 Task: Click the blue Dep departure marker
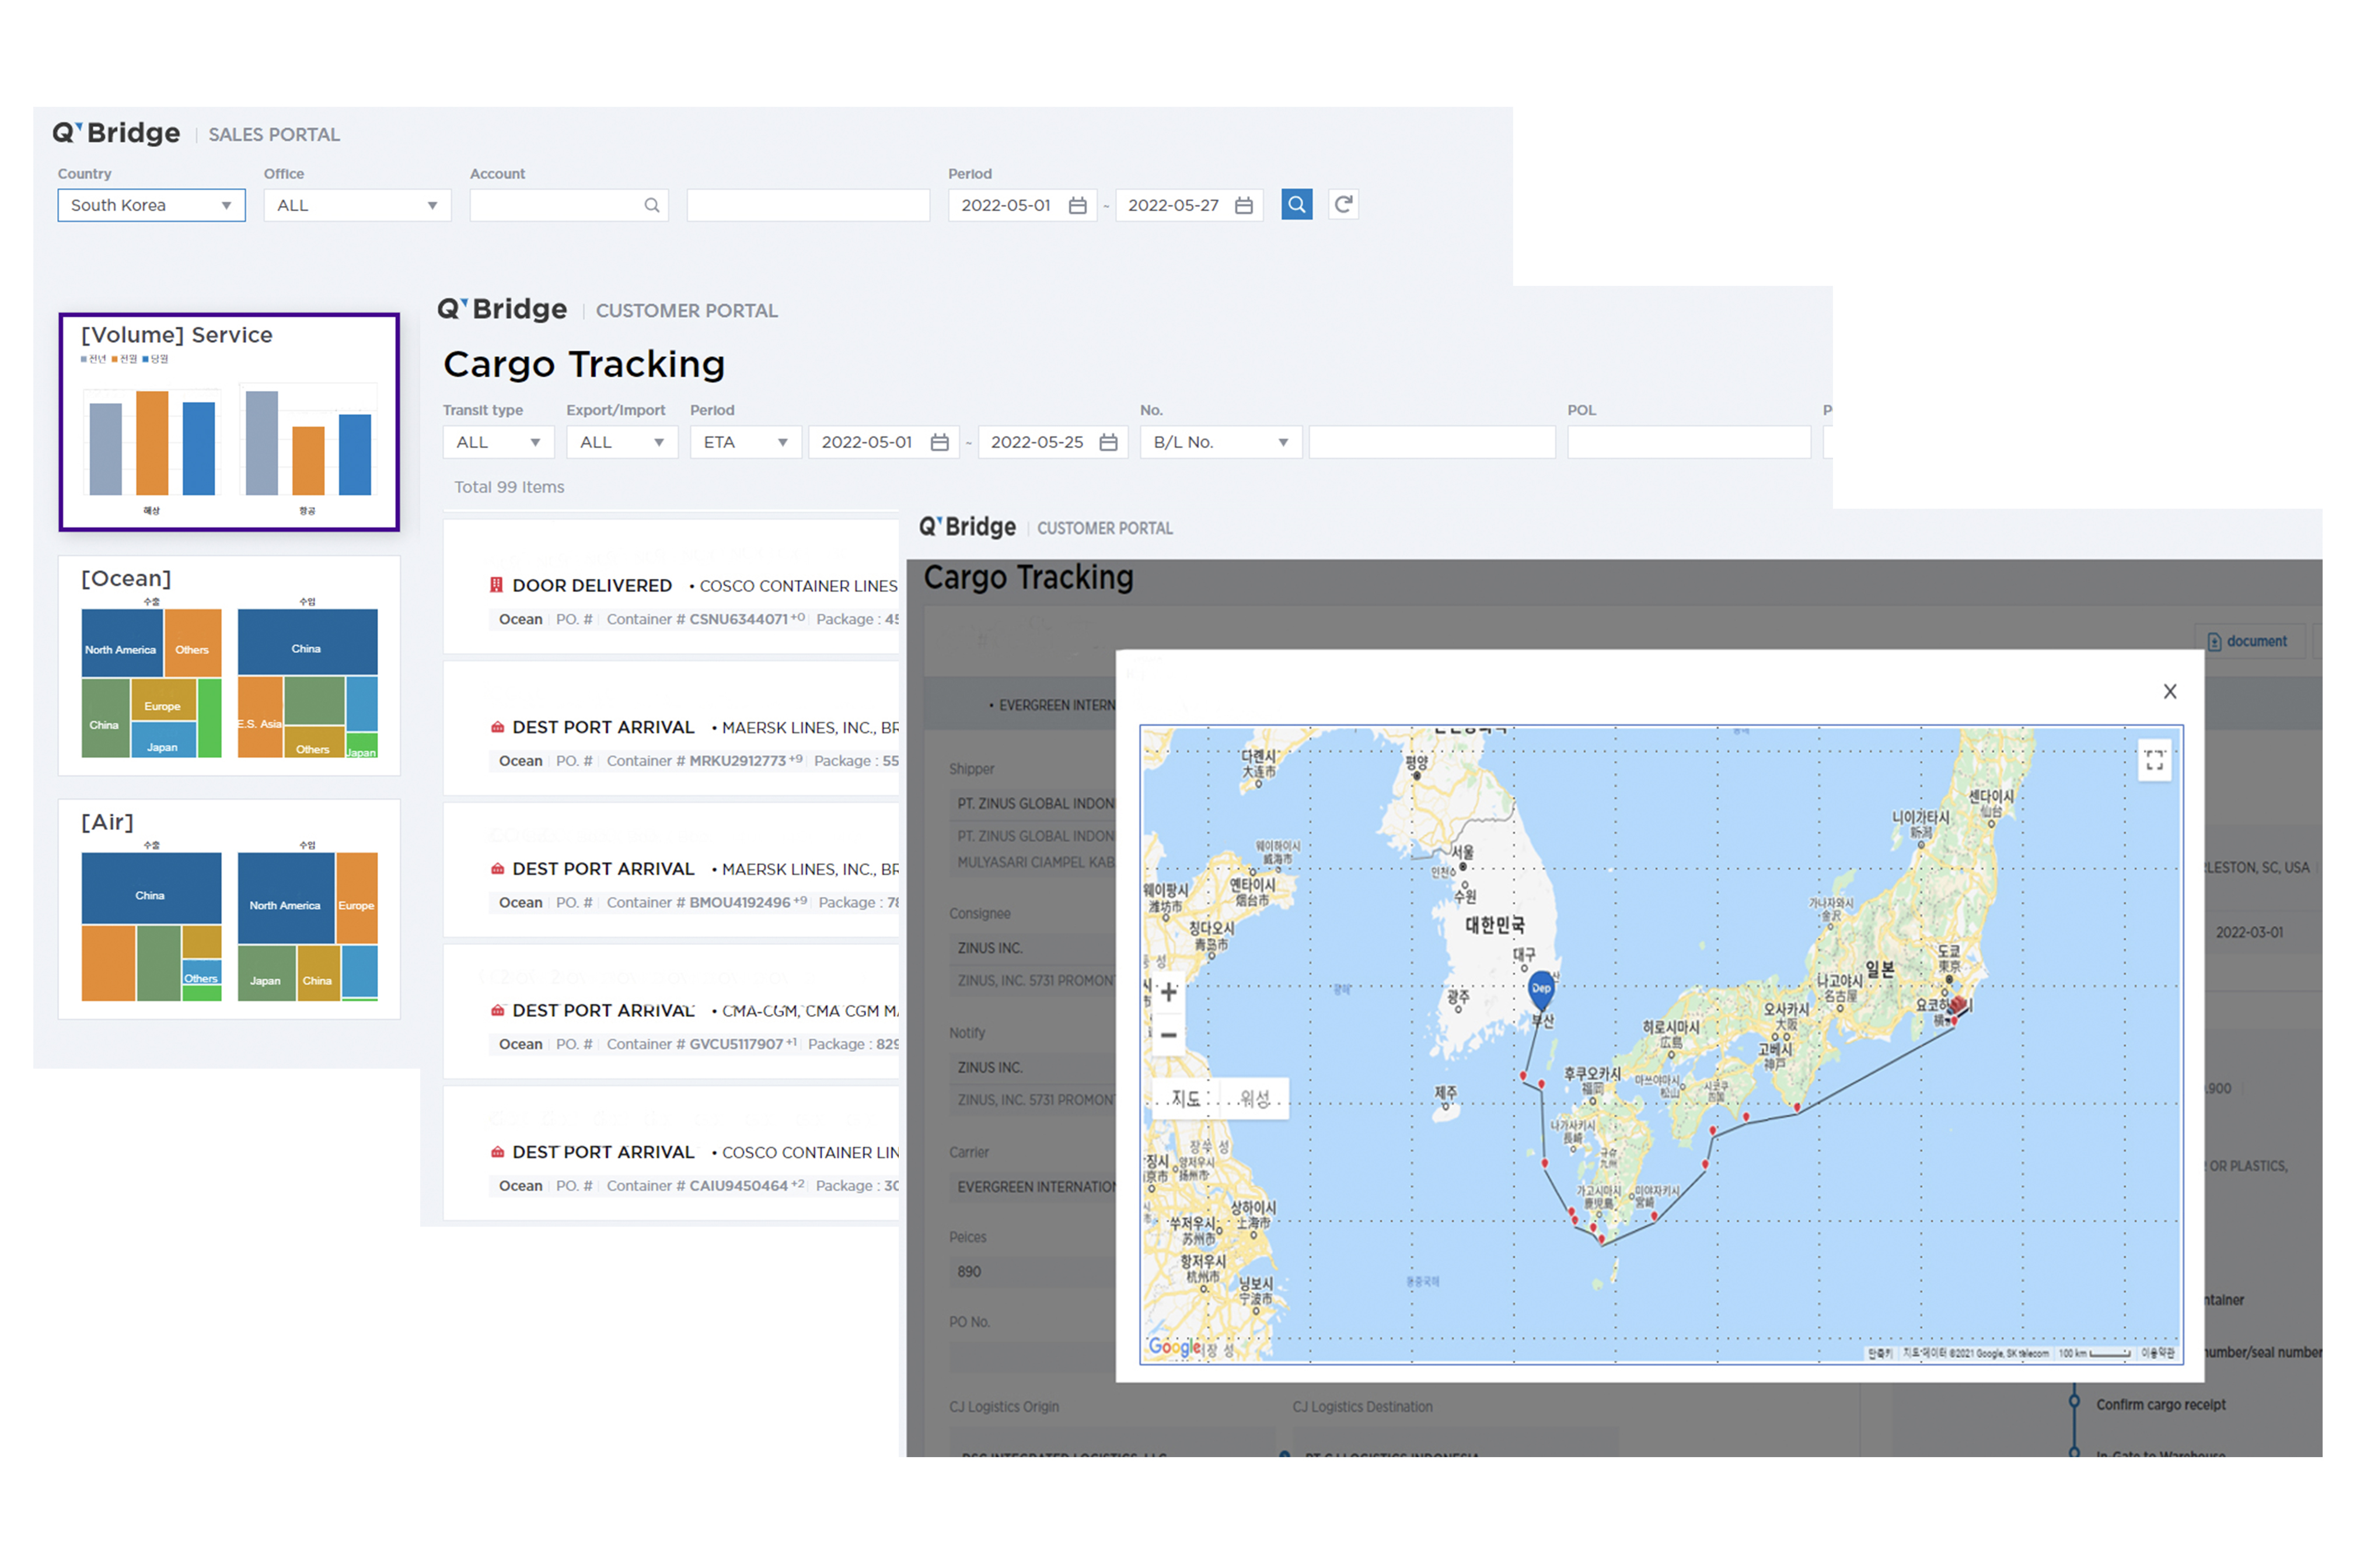click(x=1541, y=988)
